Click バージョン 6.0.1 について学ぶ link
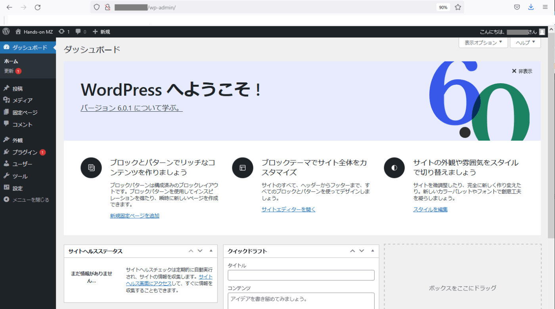The height and width of the screenshot is (309, 555). [x=132, y=108]
